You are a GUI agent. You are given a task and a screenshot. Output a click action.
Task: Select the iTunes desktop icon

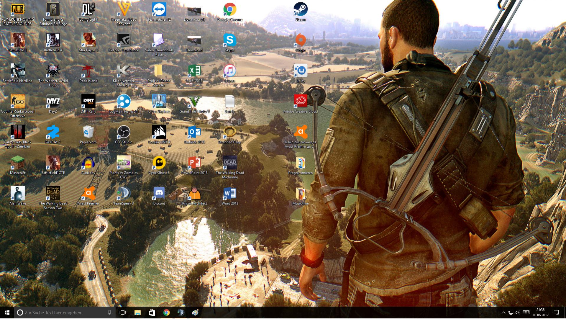230,73
